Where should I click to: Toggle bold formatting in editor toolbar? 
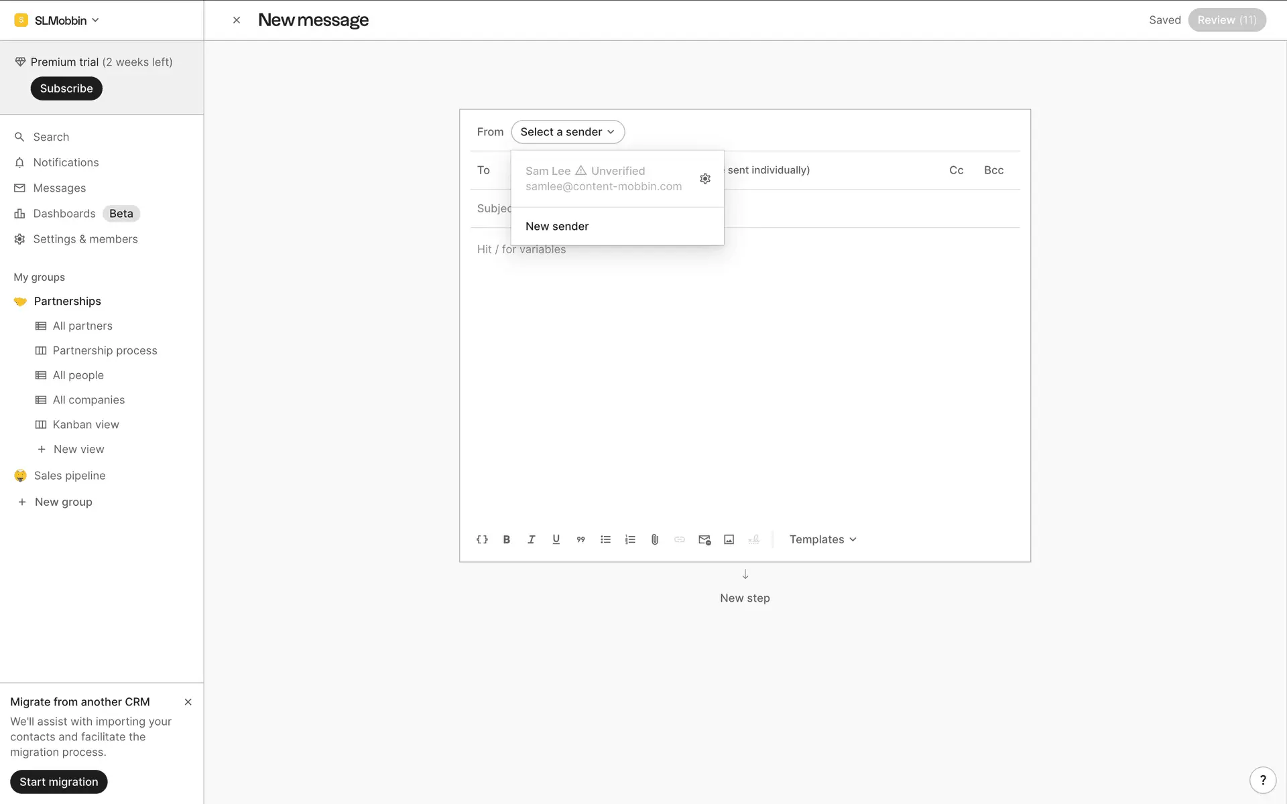507,539
